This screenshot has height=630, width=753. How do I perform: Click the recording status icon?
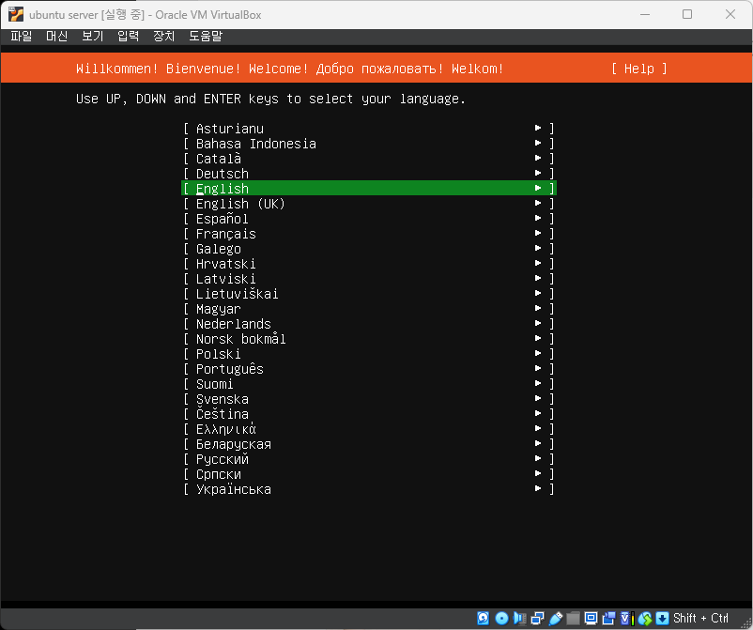(608, 618)
